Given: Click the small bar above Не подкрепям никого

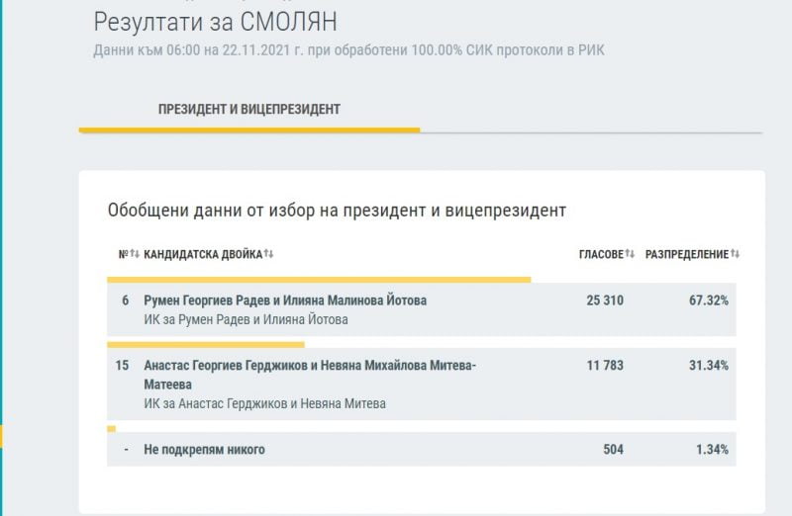Looking at the screenshot, I should point(111,429).
